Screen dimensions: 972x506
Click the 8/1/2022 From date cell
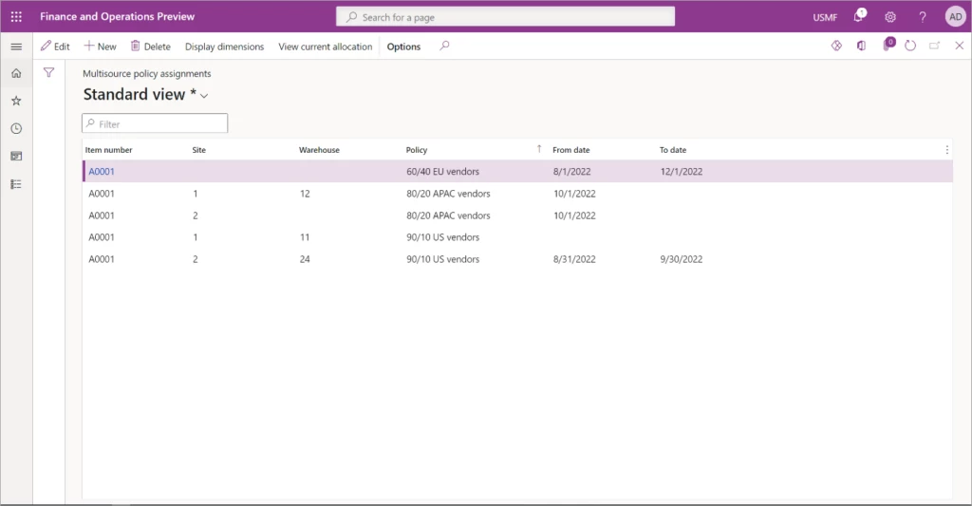pos(571,172)
